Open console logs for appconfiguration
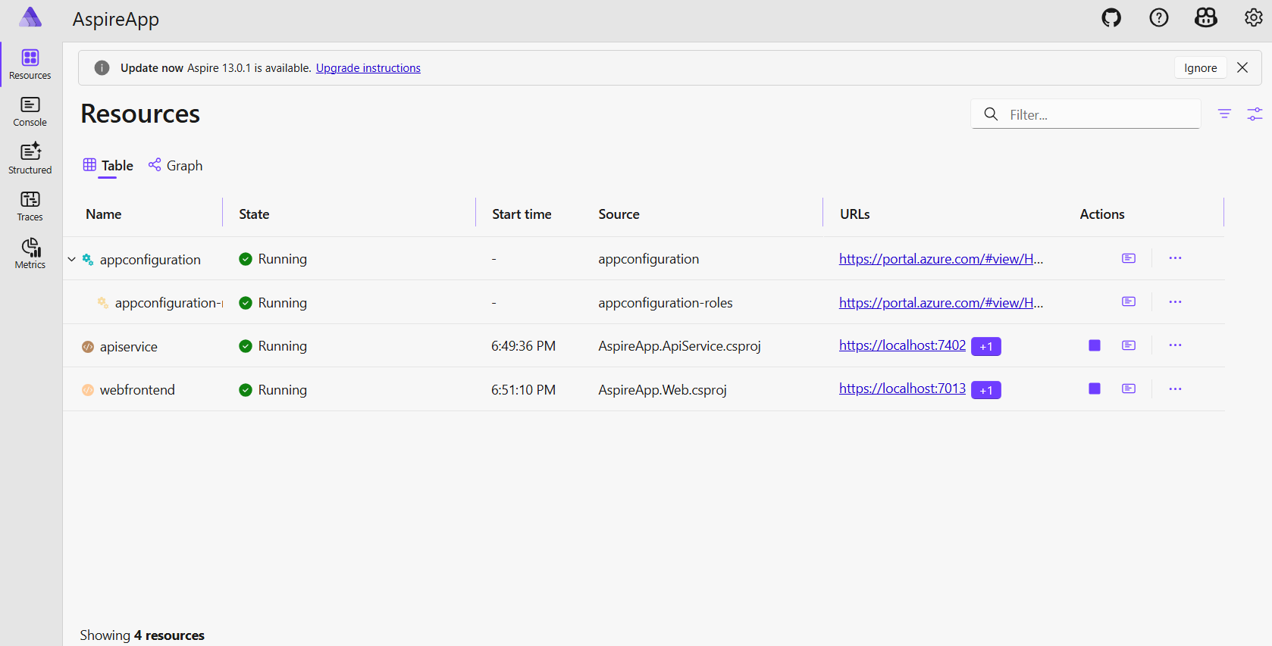1272x646 pixels. 1129,258
